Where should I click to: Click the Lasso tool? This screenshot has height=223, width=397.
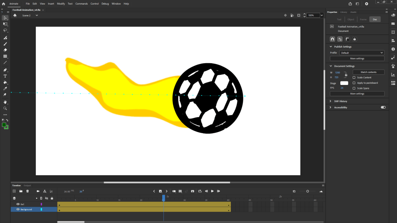coord(5,30)
